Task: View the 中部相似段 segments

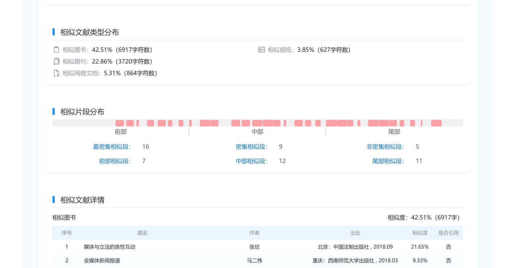Action: [251, 161]
